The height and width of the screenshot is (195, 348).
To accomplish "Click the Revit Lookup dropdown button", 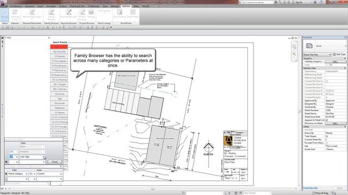I will (104, 11).
